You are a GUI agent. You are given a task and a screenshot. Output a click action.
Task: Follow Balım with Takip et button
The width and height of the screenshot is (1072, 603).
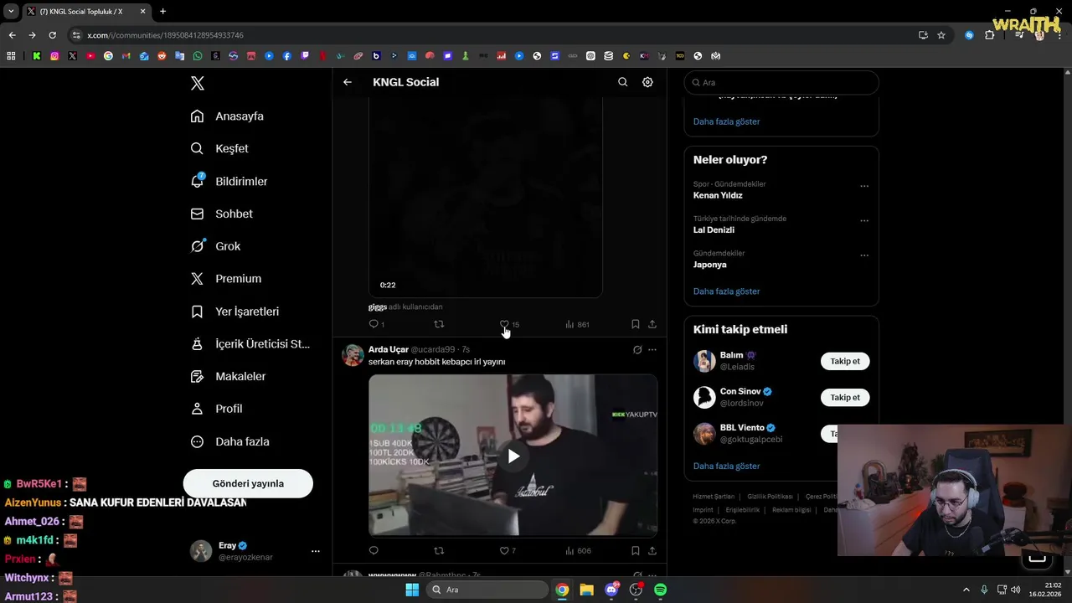[845, 361]
